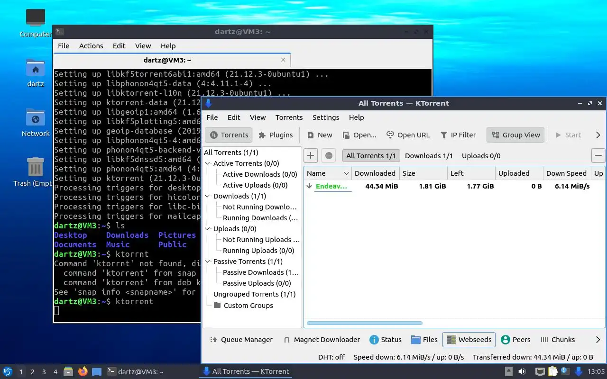607x379 pixels.
Task: Open the Files panel
Action: (424, 340)
